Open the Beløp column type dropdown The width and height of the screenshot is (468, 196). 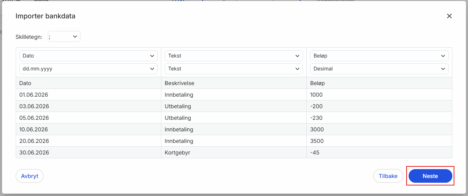379,56
